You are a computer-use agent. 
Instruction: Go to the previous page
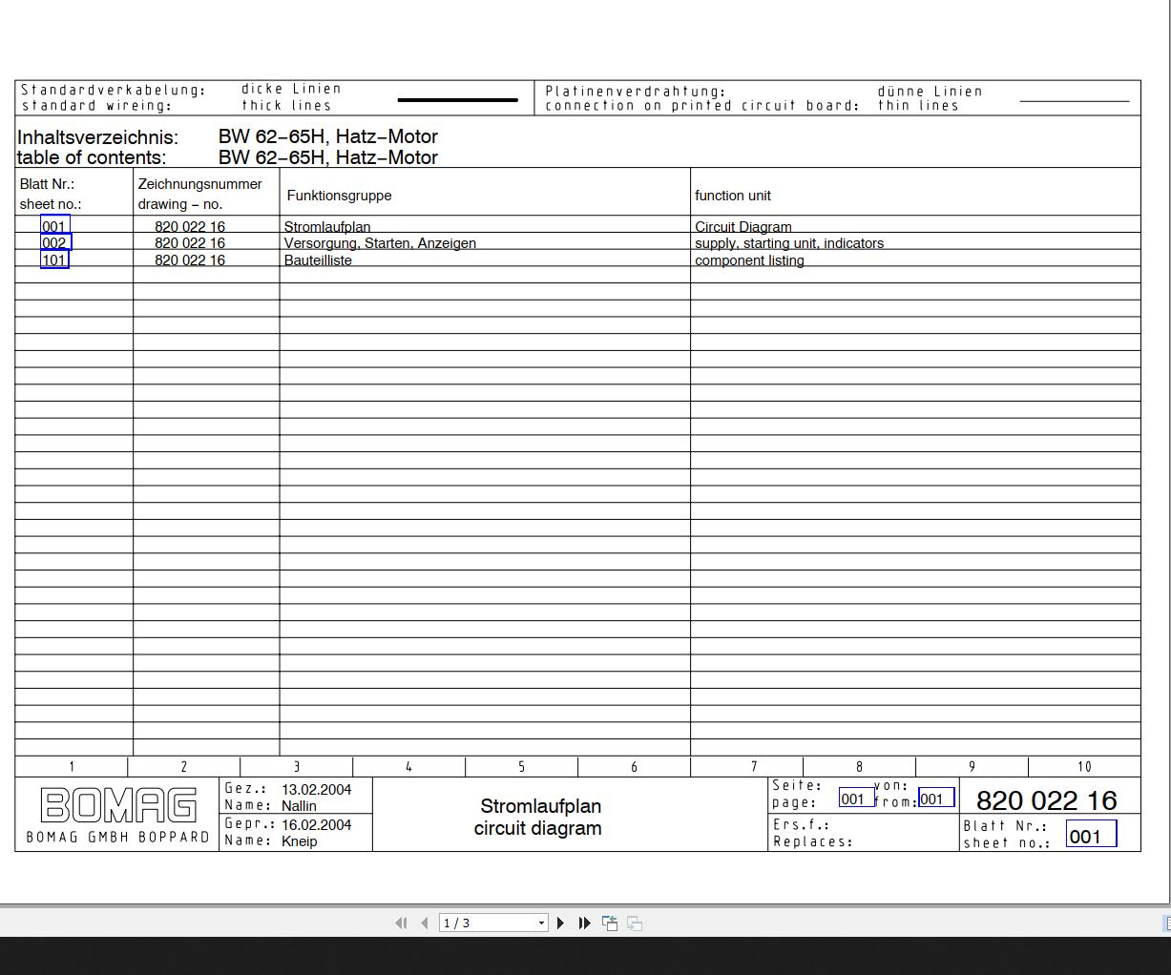pos(425,923)
